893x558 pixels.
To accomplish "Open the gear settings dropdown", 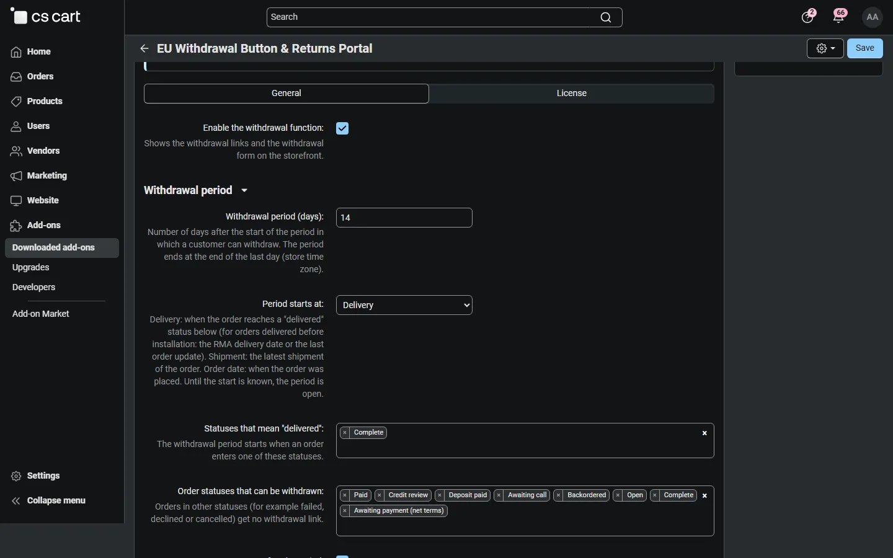I will point(825,48).
